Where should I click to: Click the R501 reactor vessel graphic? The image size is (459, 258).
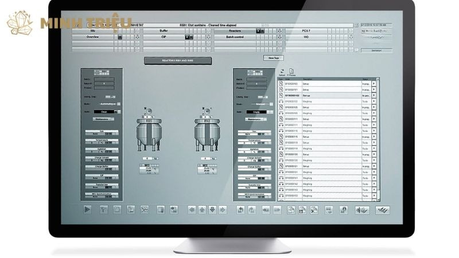[x=149, y=133]
